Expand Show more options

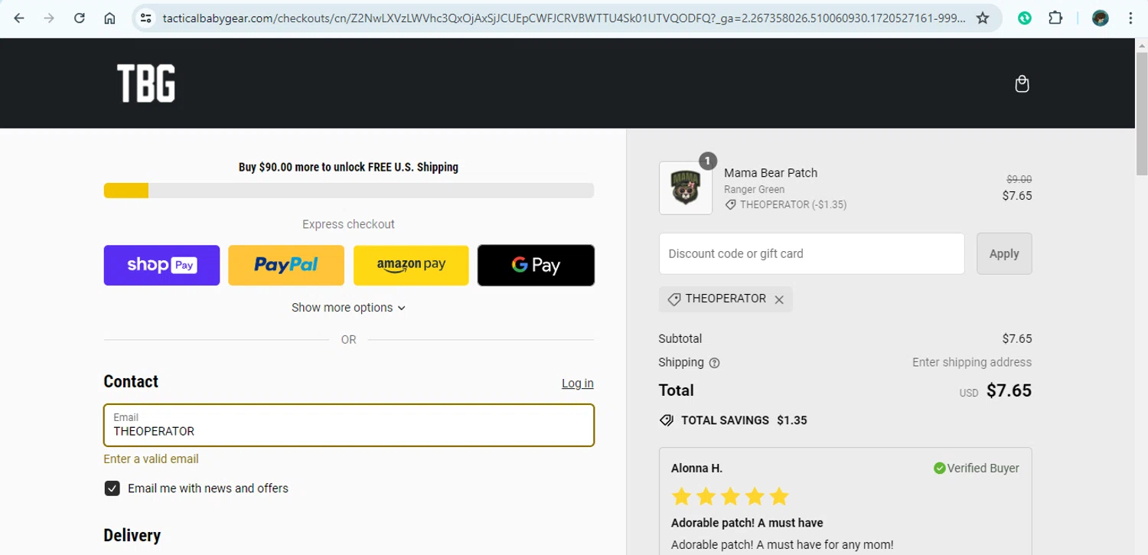(348, 308)
